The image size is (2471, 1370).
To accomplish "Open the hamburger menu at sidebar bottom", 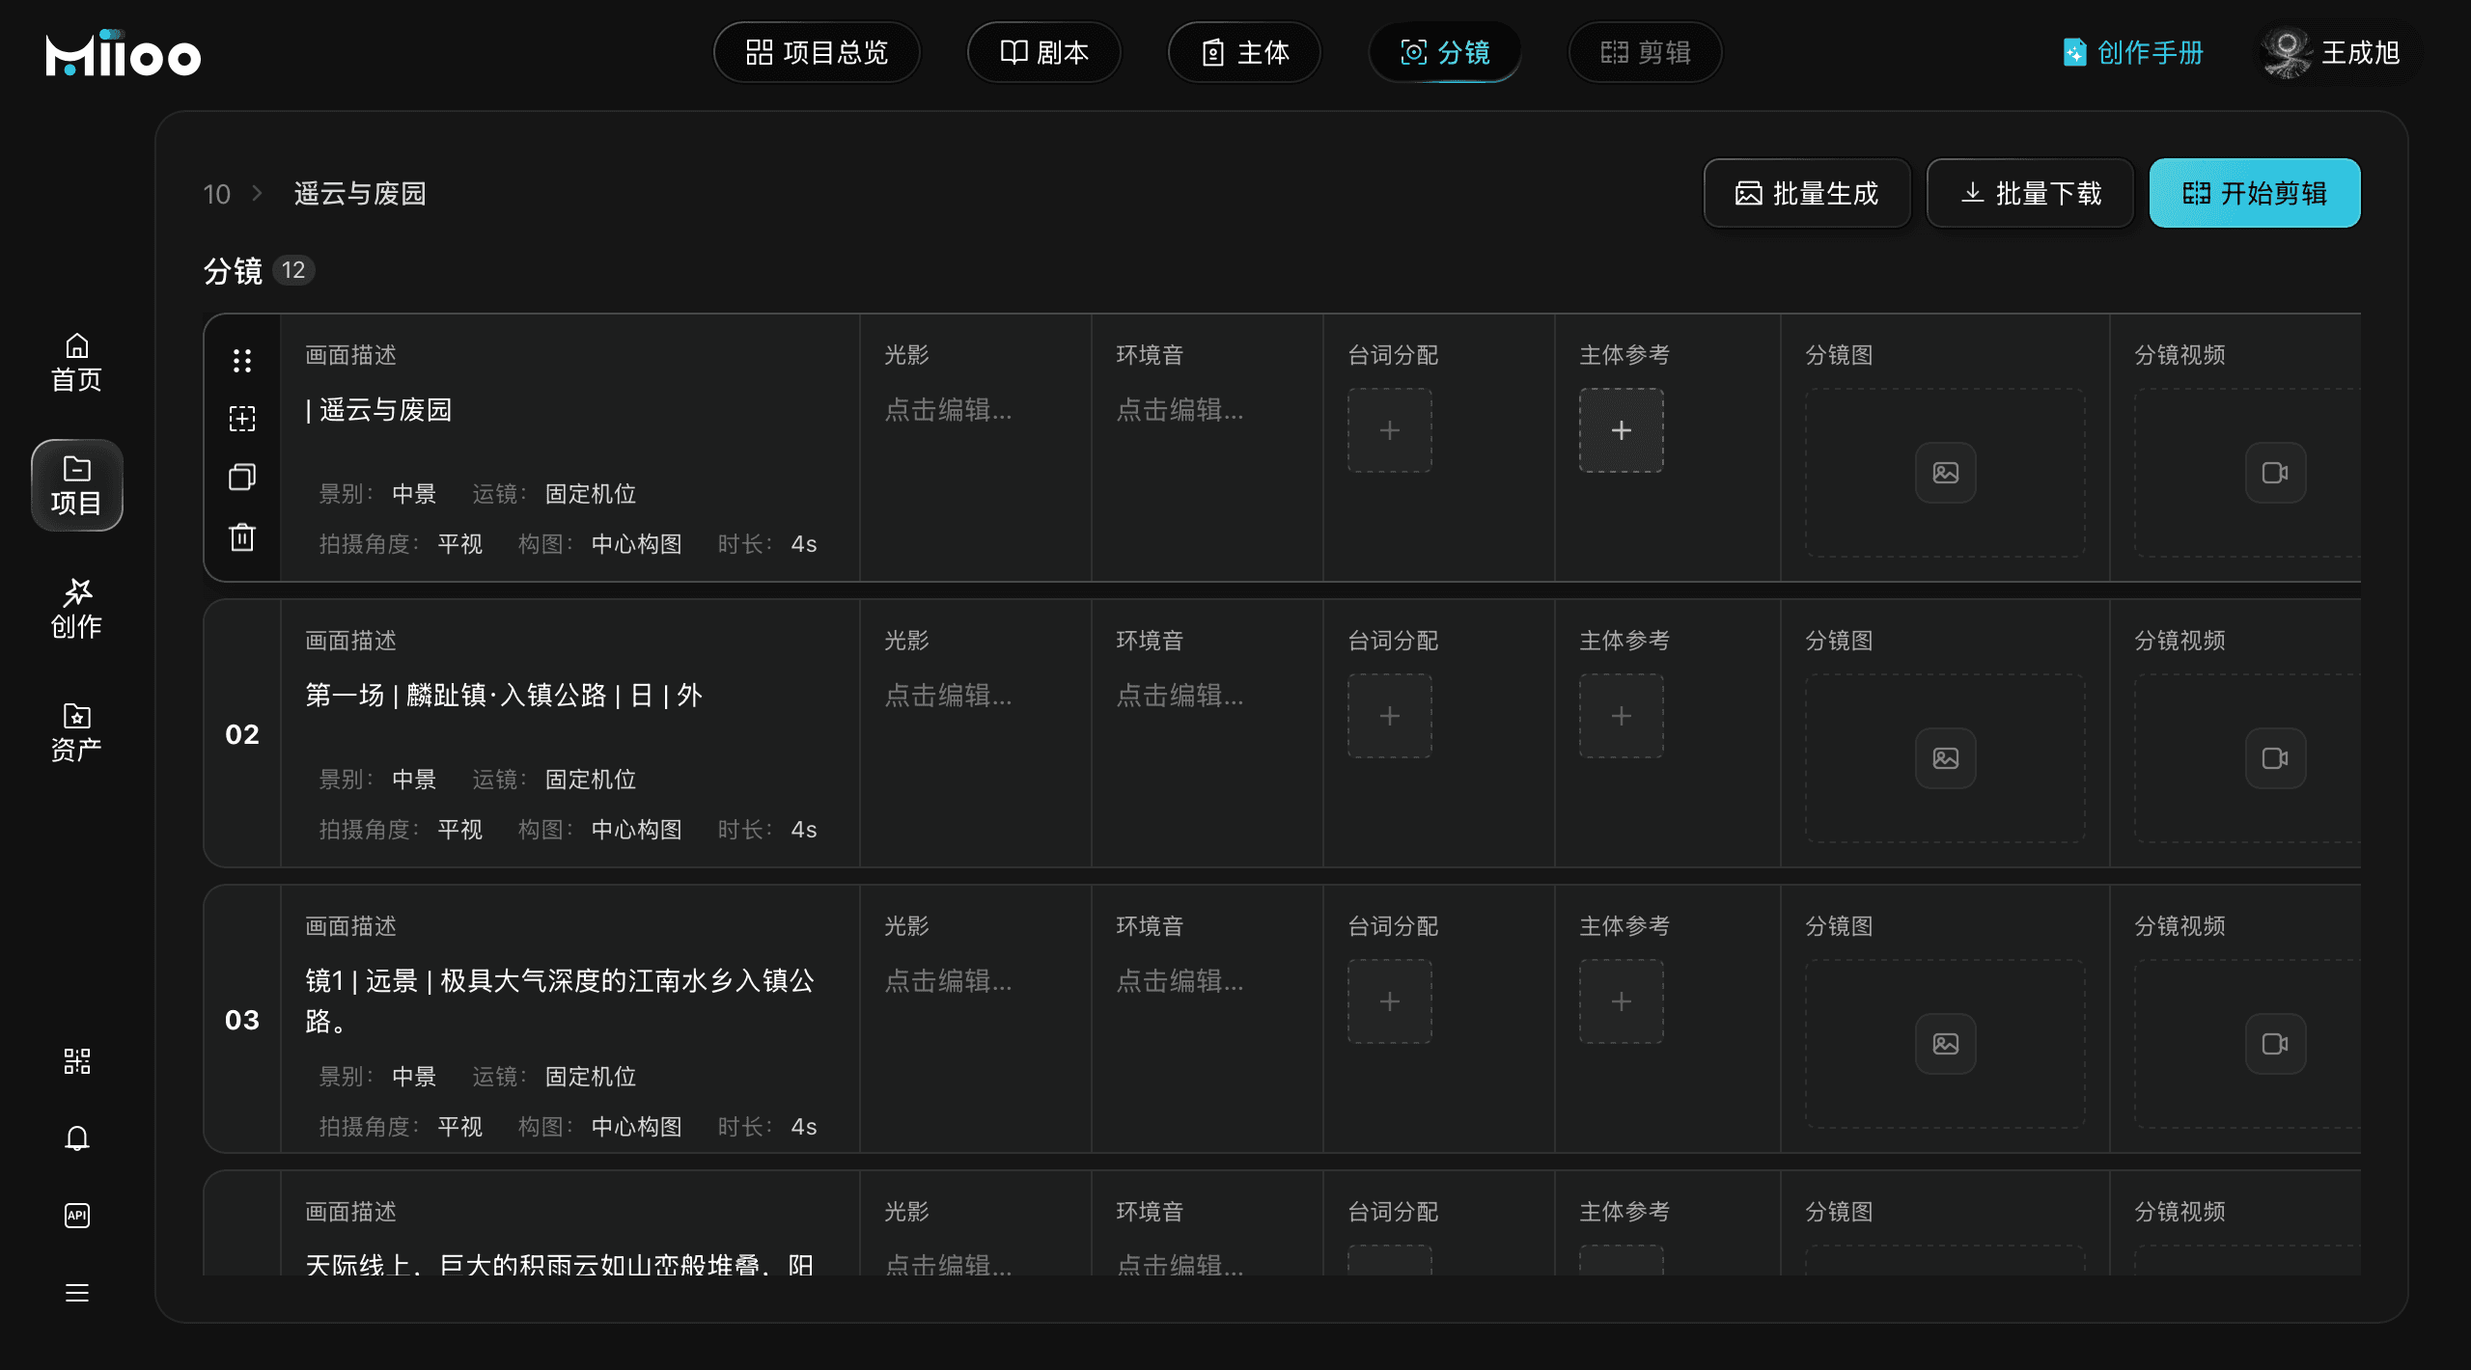I will 77,1293.
